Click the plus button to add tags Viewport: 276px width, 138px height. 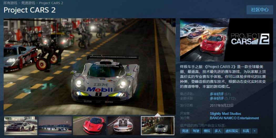click(x=254, y=131)
